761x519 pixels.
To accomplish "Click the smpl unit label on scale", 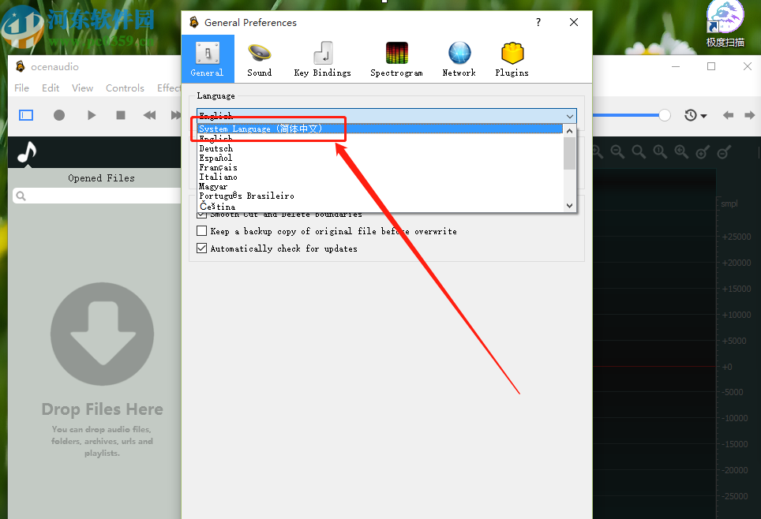I will coord(729,203).
